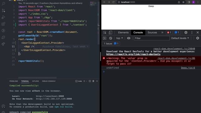Show the console sidebar
201x113 pixels.
(x=105, y=38)
